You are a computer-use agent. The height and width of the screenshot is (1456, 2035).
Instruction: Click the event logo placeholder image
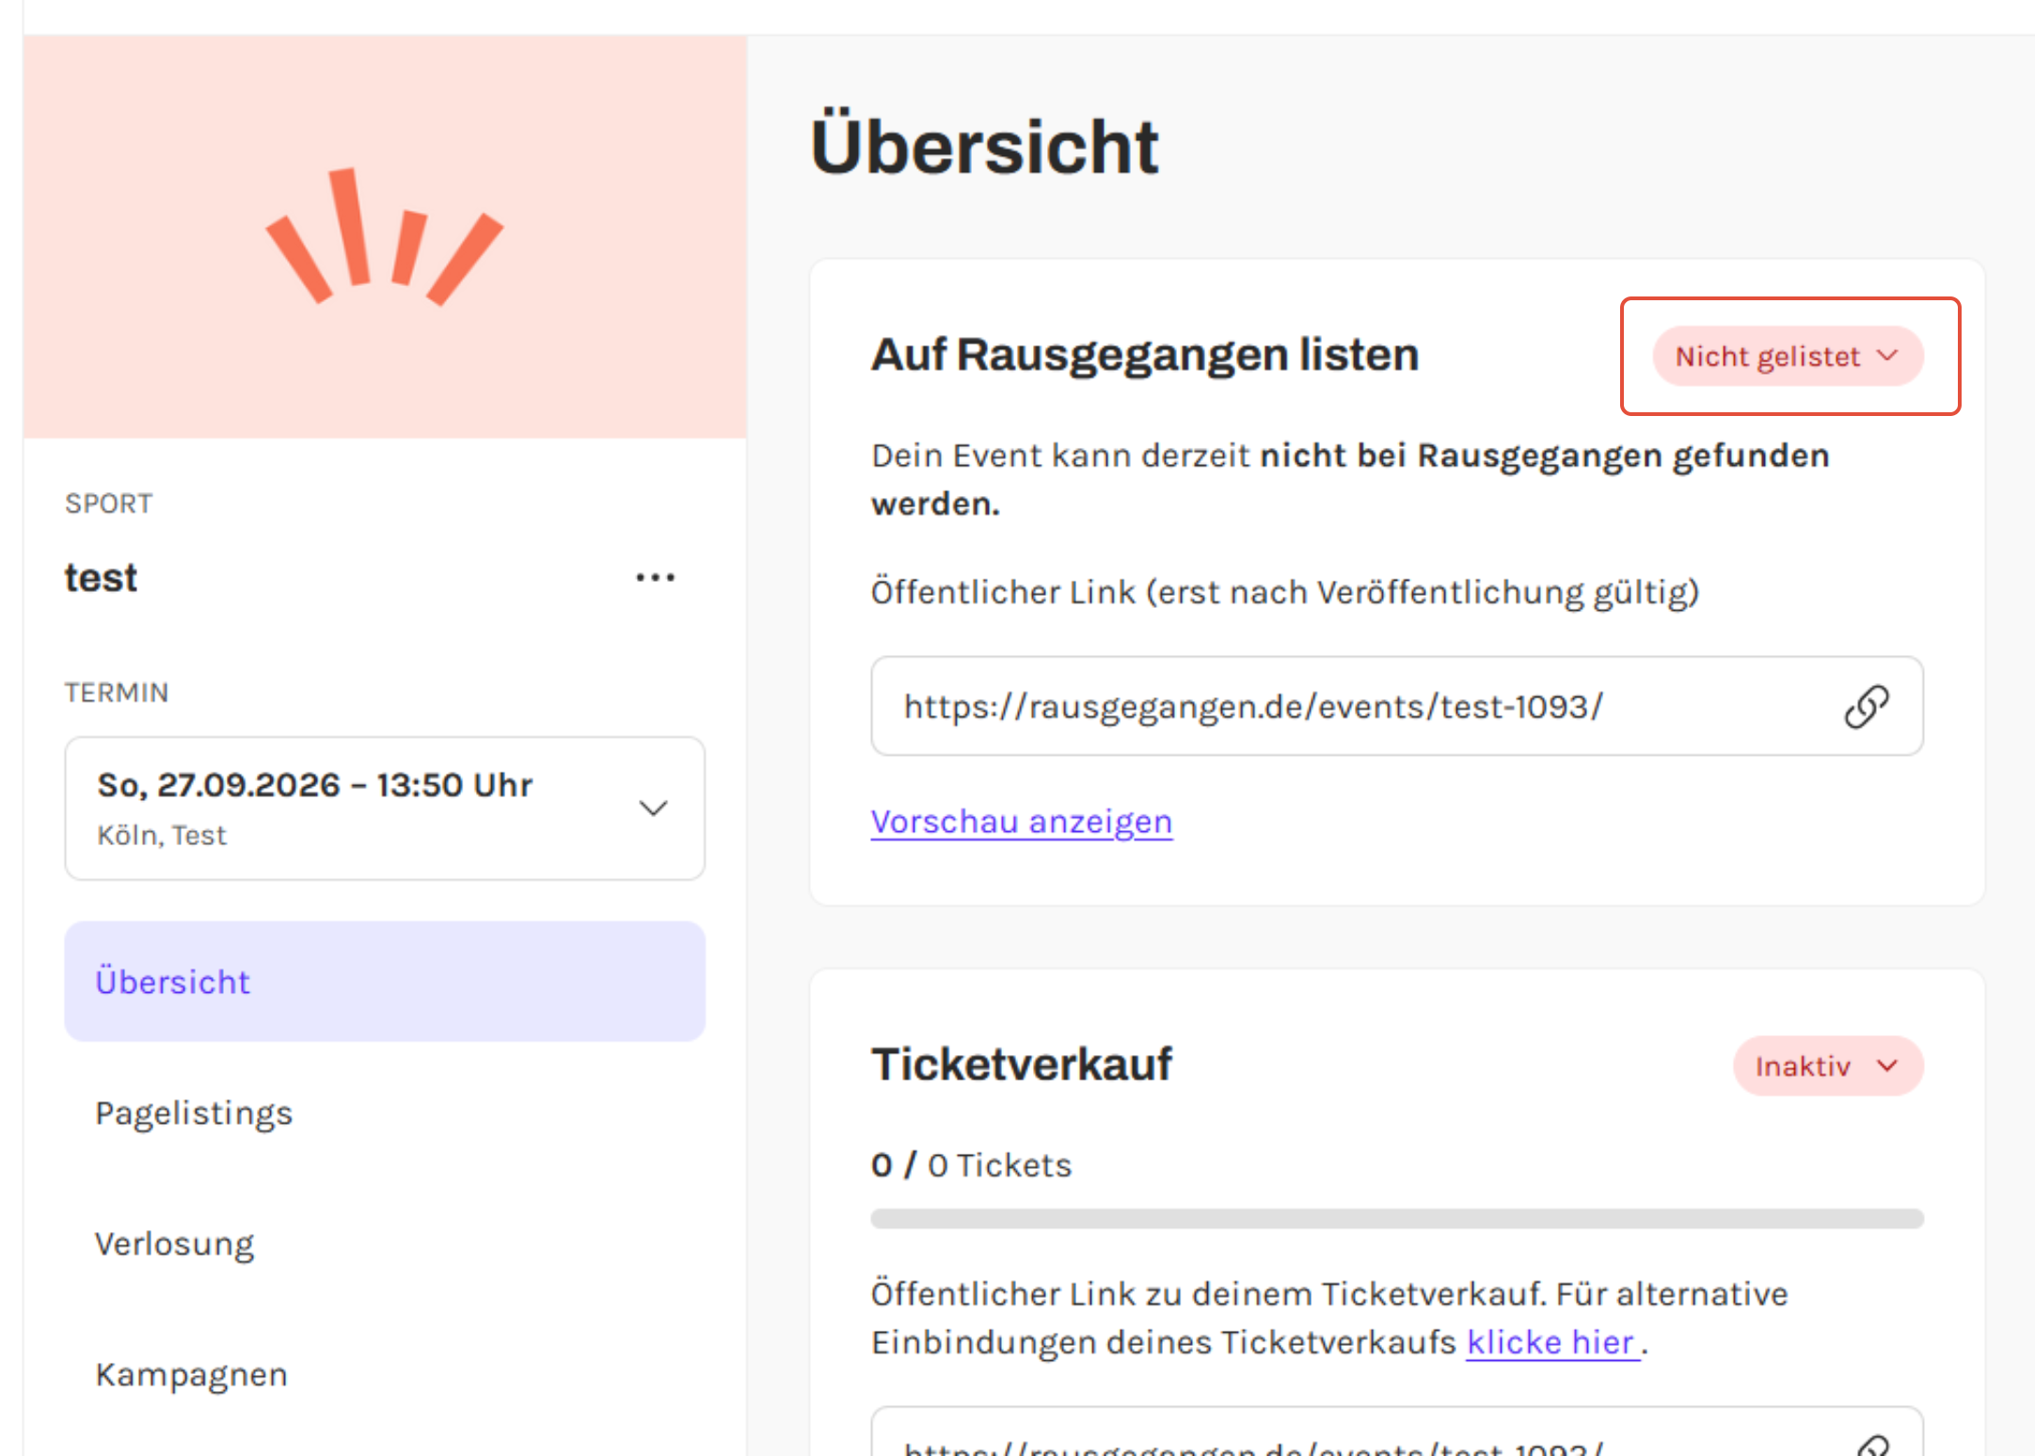385,237
